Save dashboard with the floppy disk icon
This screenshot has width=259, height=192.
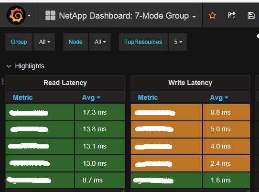point(251,15)
